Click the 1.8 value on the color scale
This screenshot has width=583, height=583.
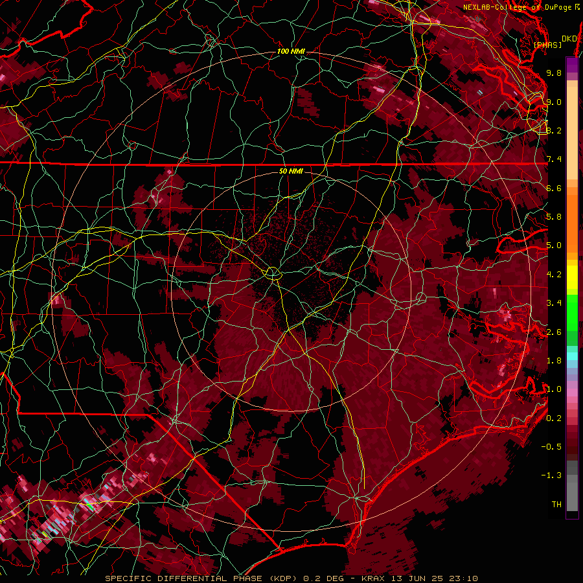(x=554, y=361)
